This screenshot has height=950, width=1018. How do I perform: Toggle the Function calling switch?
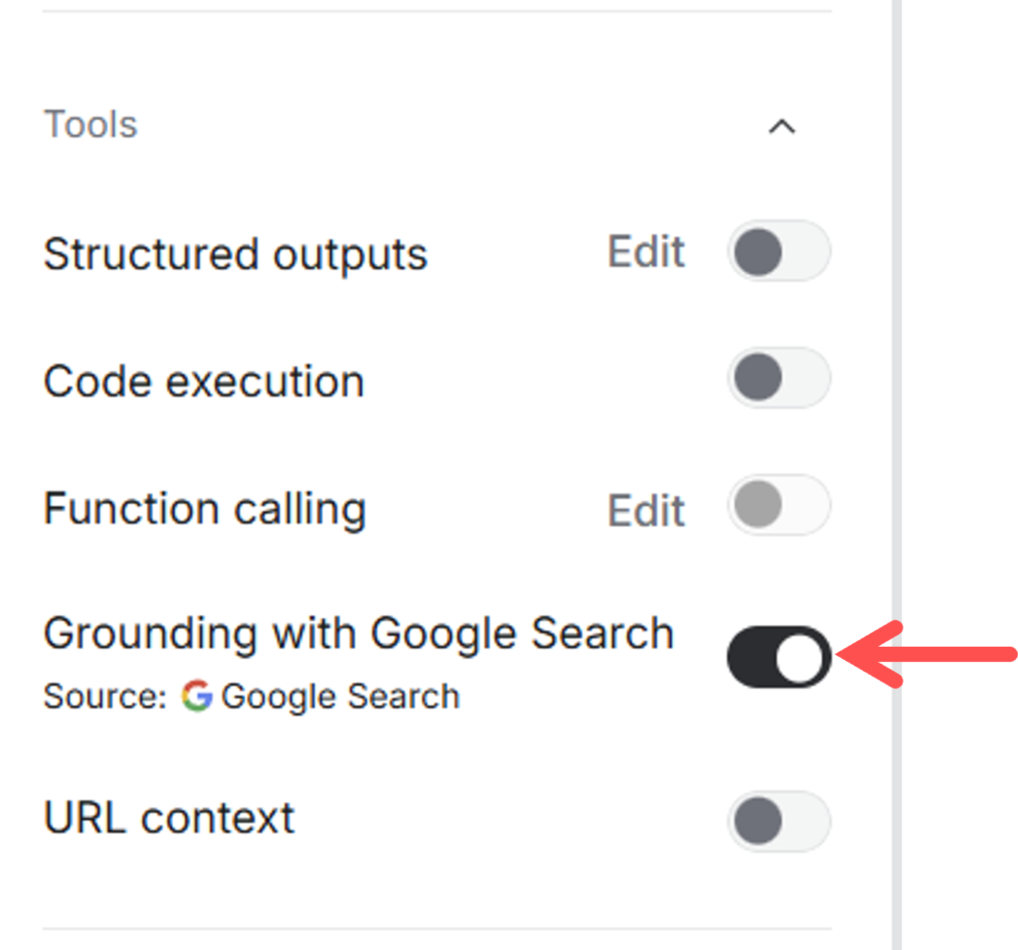778,506
